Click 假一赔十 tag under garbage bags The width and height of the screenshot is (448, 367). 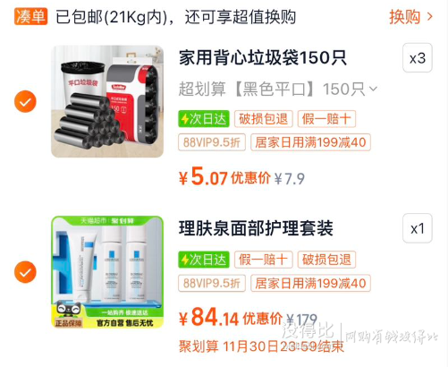coord(326,119)
